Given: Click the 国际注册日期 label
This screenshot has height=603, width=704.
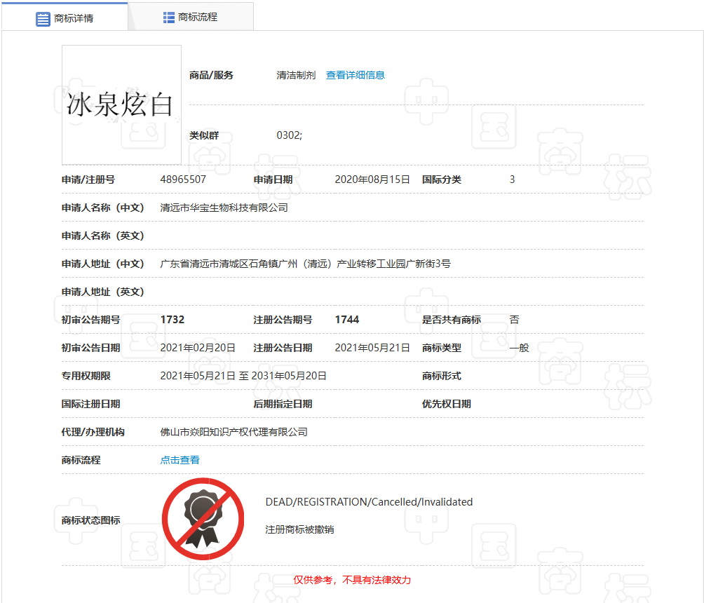Looking at the screenshot, I should click(90, 404).
